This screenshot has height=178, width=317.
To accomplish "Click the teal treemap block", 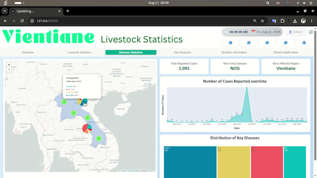I will pyautogui.click(x=295, y=162).
